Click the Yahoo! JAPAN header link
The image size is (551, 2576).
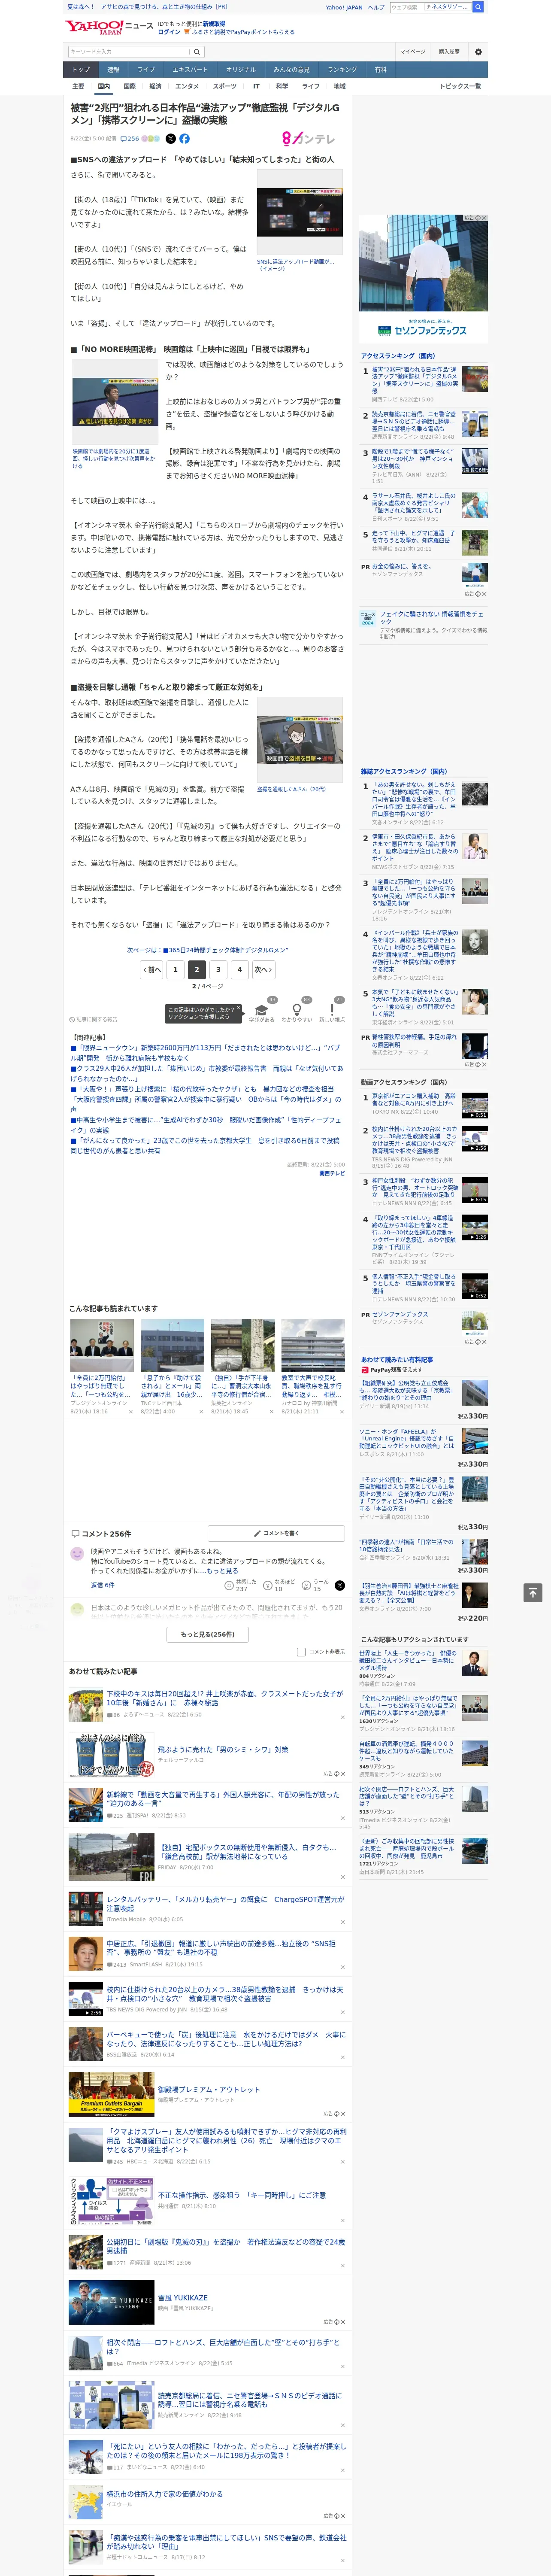pos(344,7)
